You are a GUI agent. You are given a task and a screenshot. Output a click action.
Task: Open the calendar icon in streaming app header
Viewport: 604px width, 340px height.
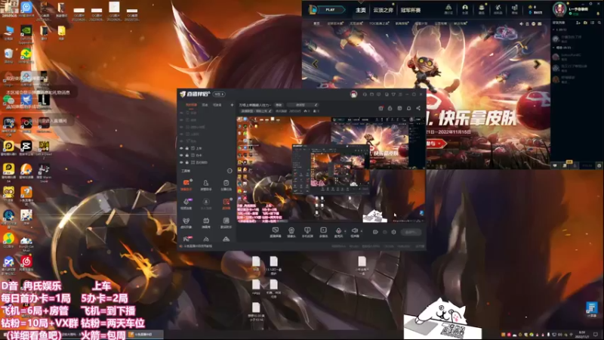399,108
